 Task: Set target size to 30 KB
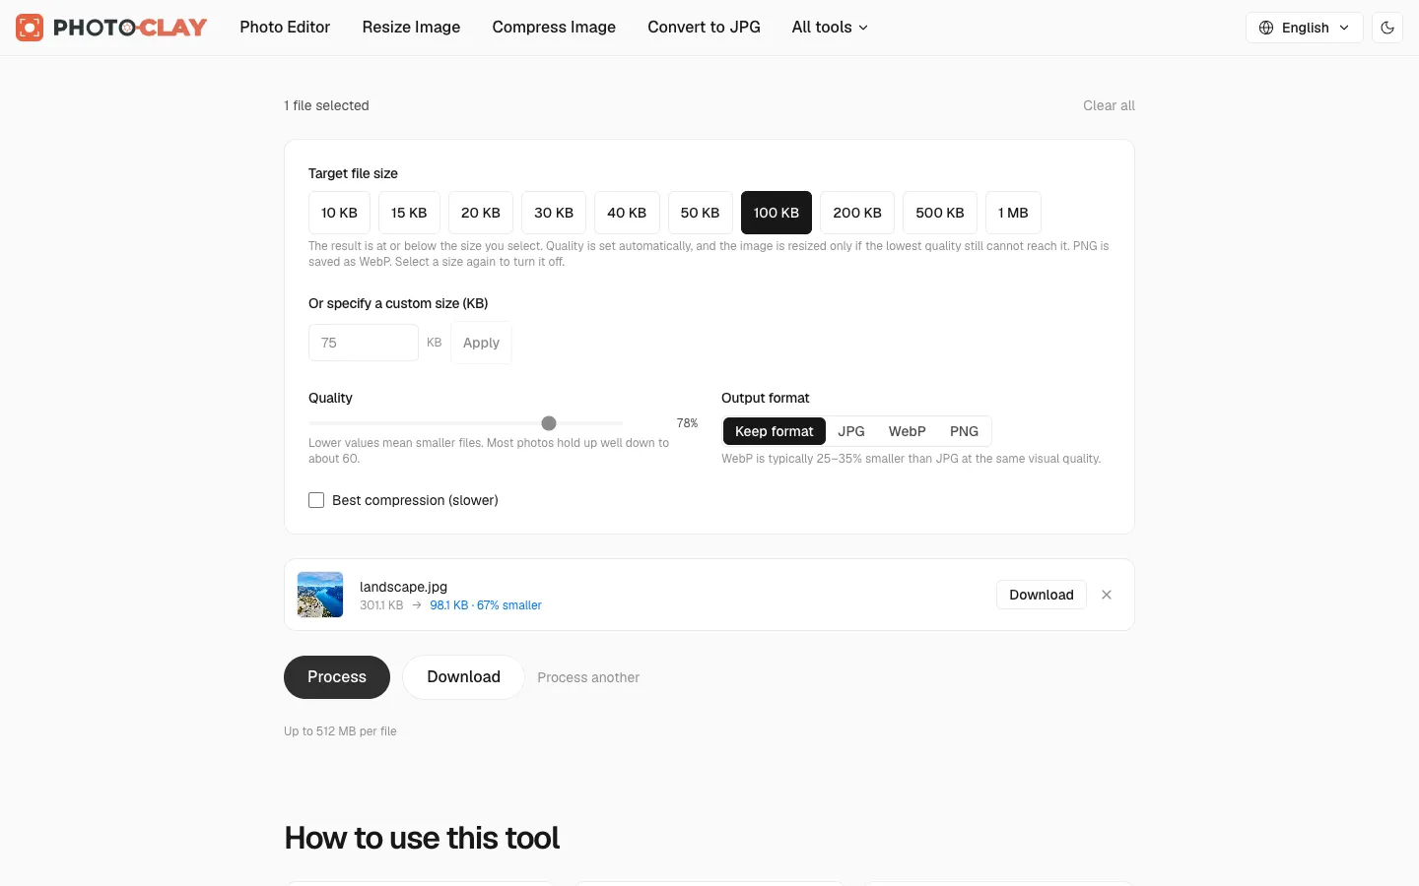554,213
